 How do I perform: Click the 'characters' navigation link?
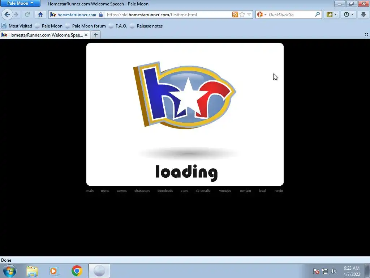142,191
